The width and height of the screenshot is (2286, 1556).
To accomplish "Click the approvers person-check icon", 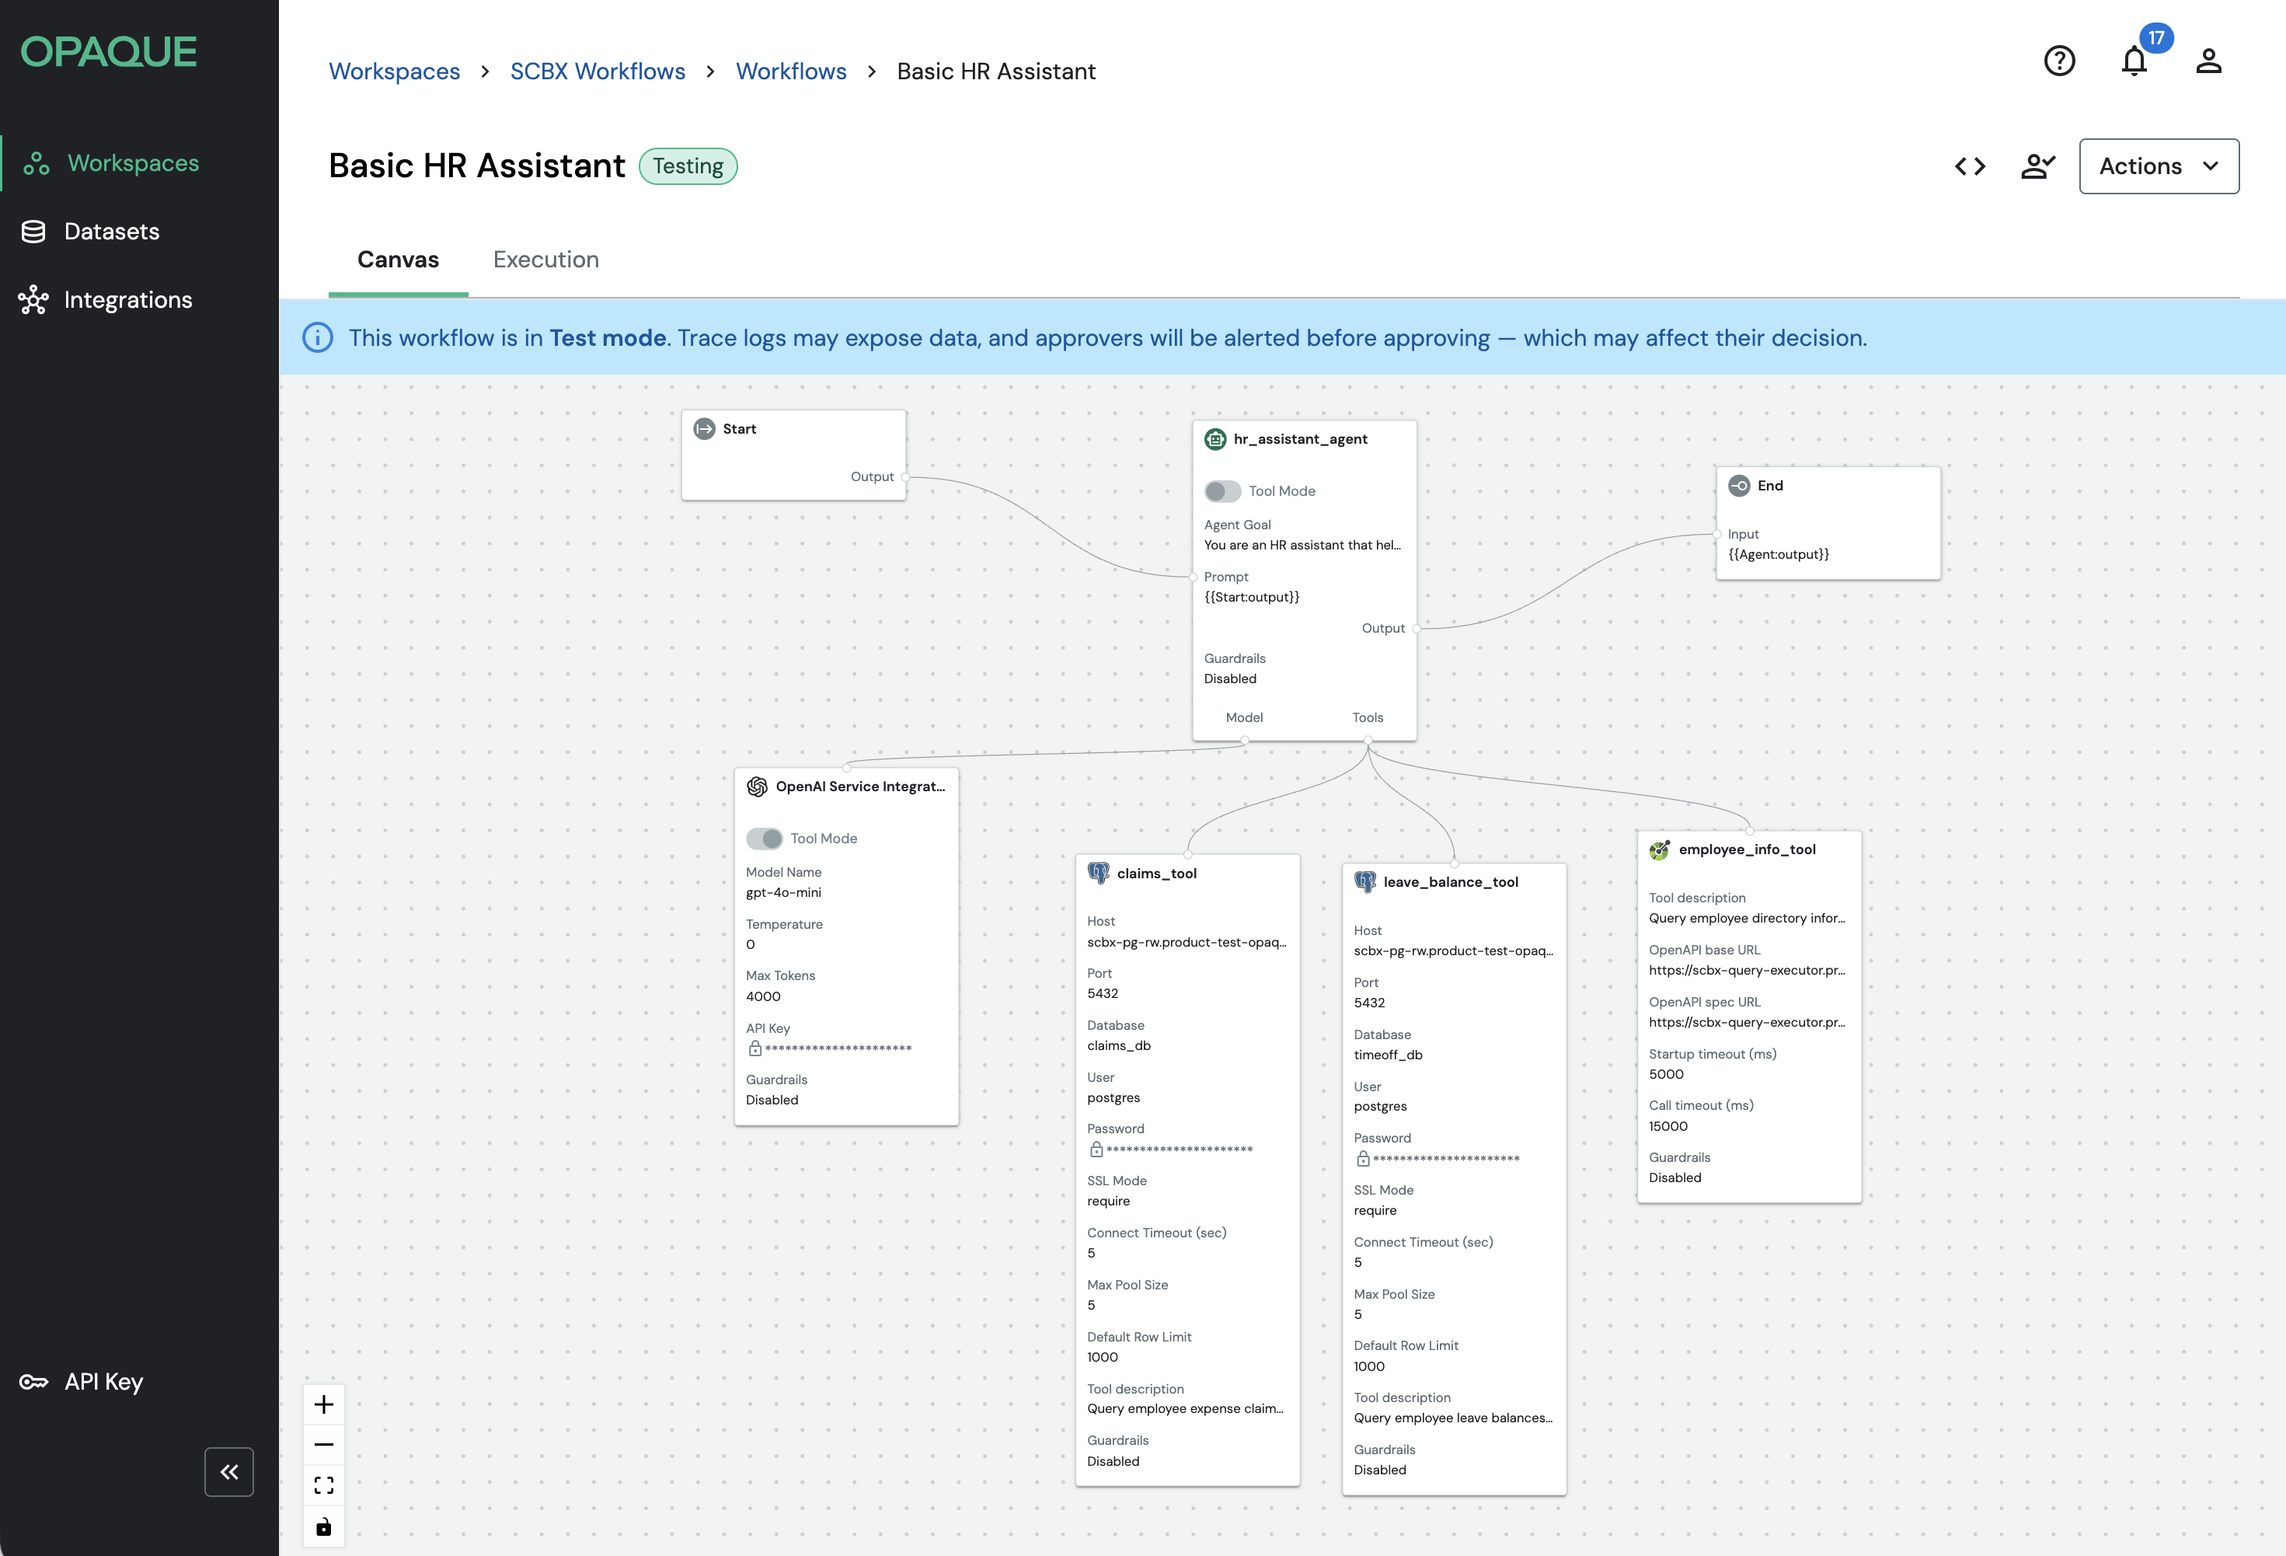I will coord(2037,166).
